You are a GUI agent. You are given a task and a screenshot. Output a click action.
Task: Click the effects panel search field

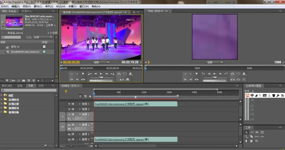point(29,90)
